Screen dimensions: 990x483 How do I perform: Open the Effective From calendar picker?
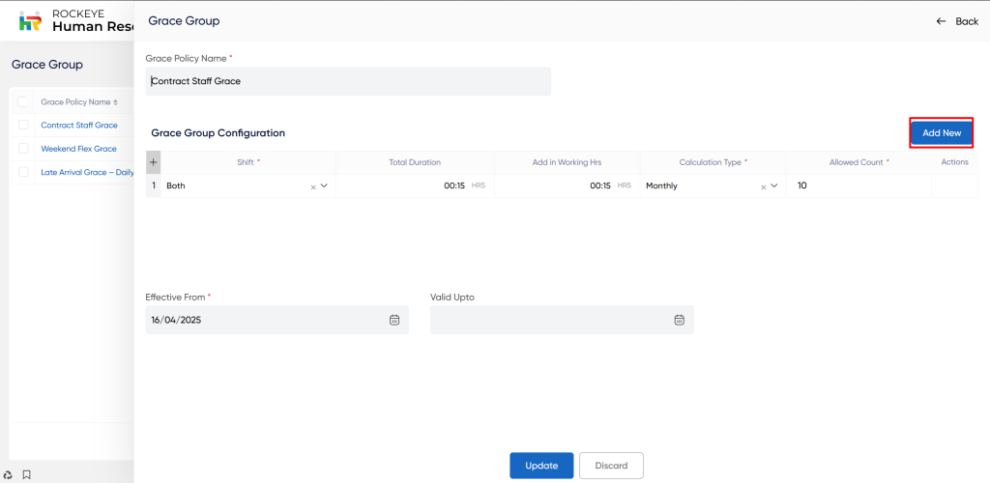click(x=393, y=320)
